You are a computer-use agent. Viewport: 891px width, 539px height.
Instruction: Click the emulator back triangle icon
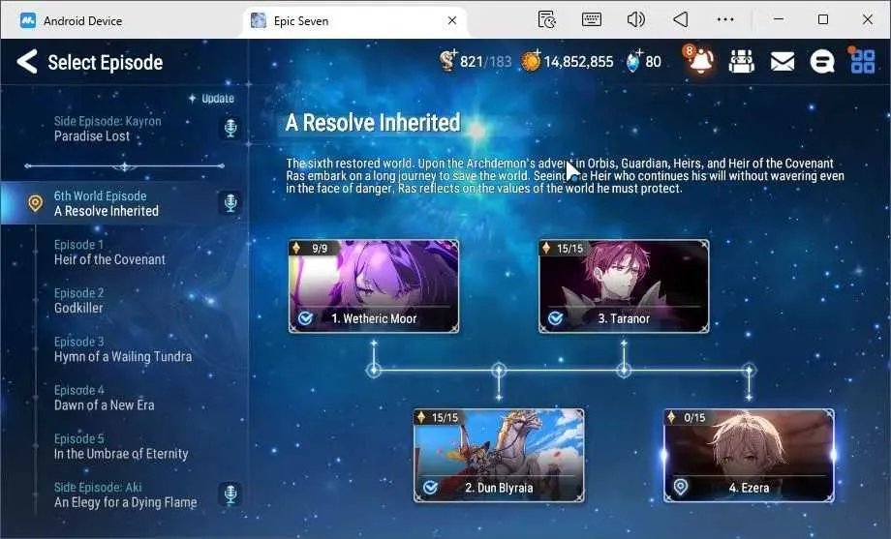click(680, 20)
